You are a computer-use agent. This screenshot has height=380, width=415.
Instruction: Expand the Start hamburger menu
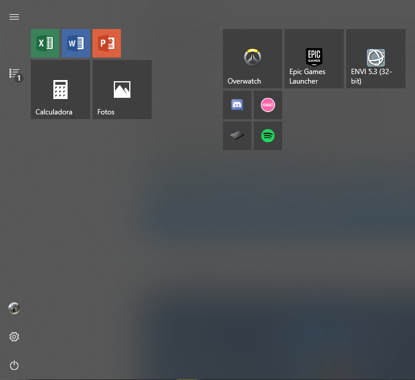pyautogui.click(x=14, y=17)
